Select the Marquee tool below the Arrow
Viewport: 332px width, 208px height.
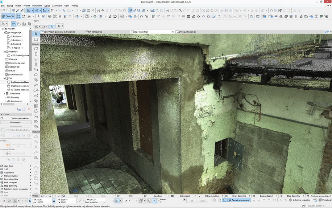pyautogui.click(x=36, y=39)
